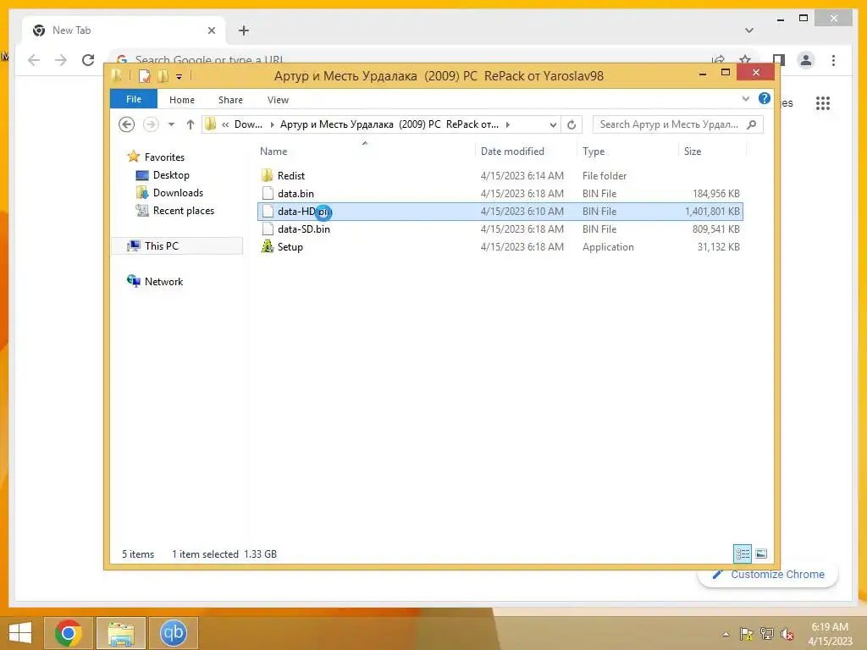The image size is (867, 650).
Task: Open the Share ribbon tab
Action: (230, 100)
